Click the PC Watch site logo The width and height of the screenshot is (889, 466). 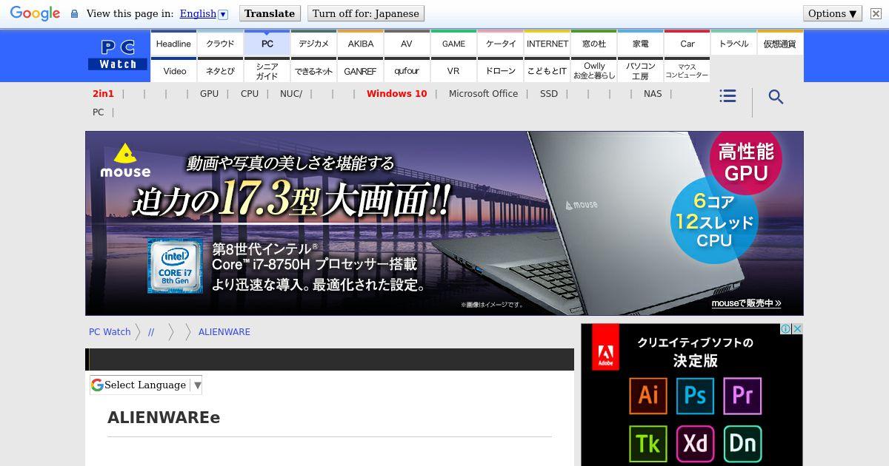point(118,55)
